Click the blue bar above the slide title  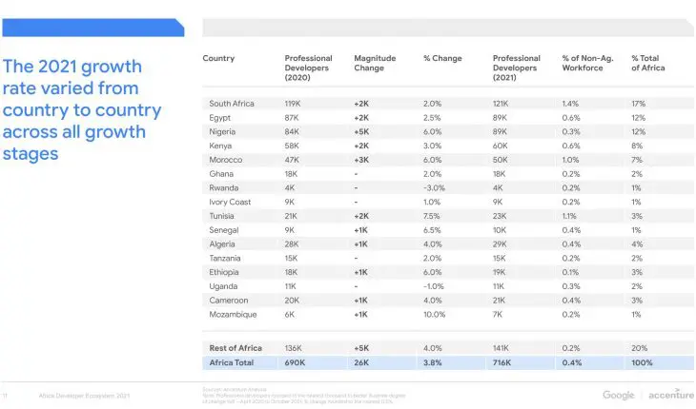92,27
